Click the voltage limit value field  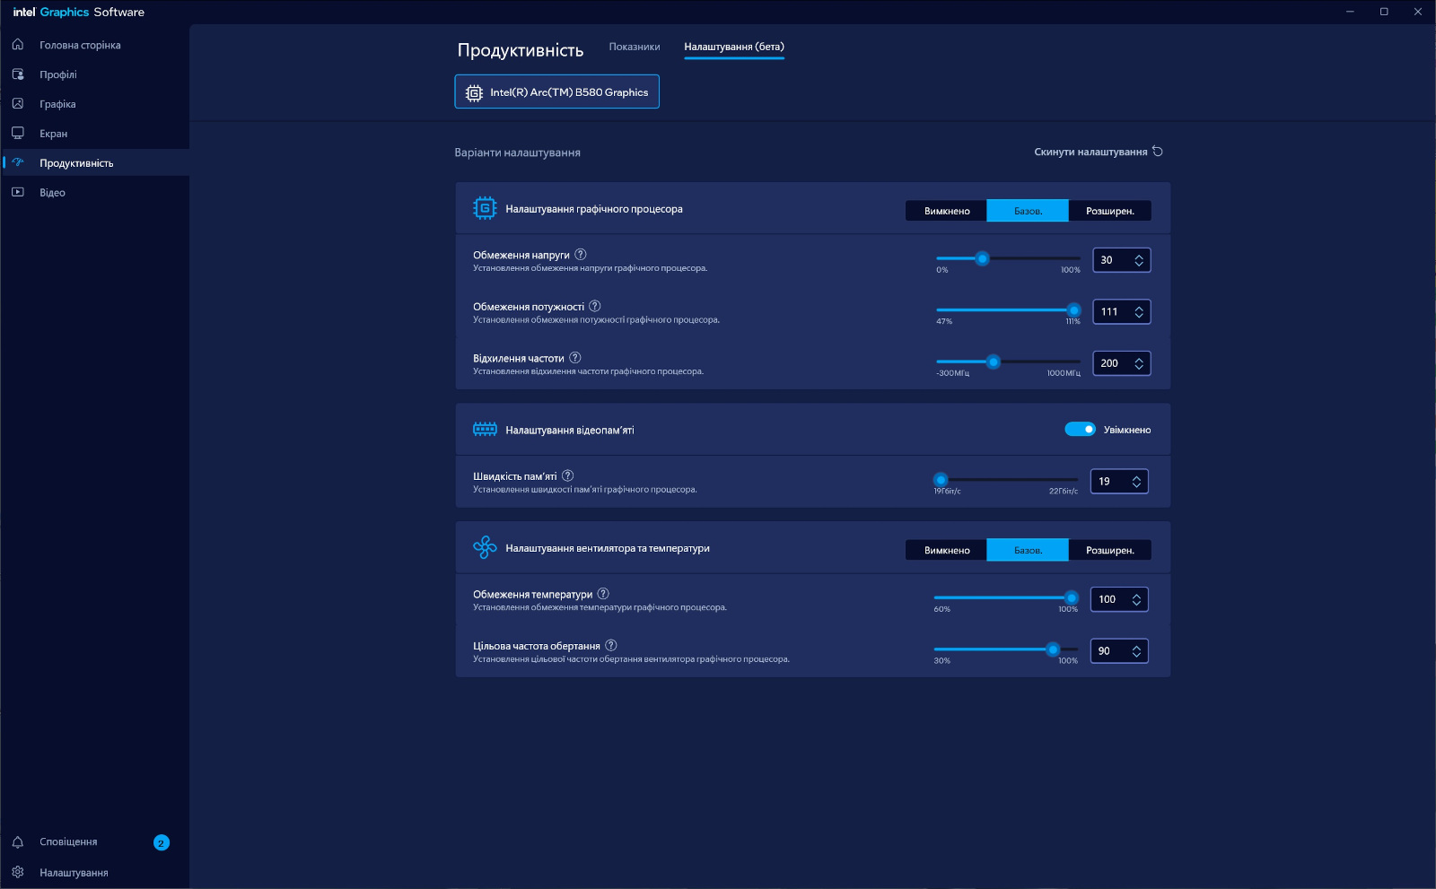[x=1121, y=260]
